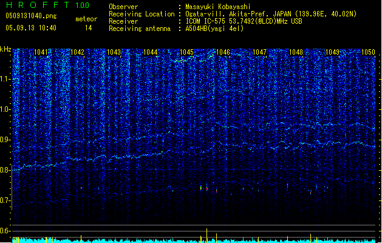Click the meteor count value 14
The image size is (382, 243).
click(x=89, y=28)
